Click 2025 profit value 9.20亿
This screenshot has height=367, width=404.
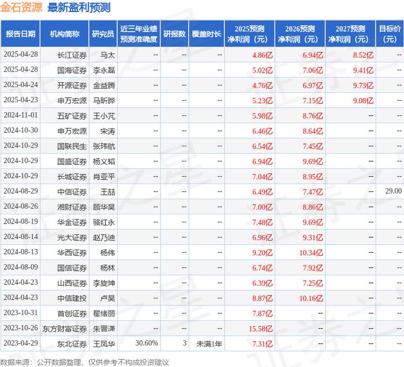262,253
